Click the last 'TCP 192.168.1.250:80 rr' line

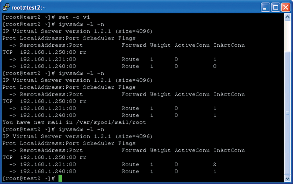44,158
